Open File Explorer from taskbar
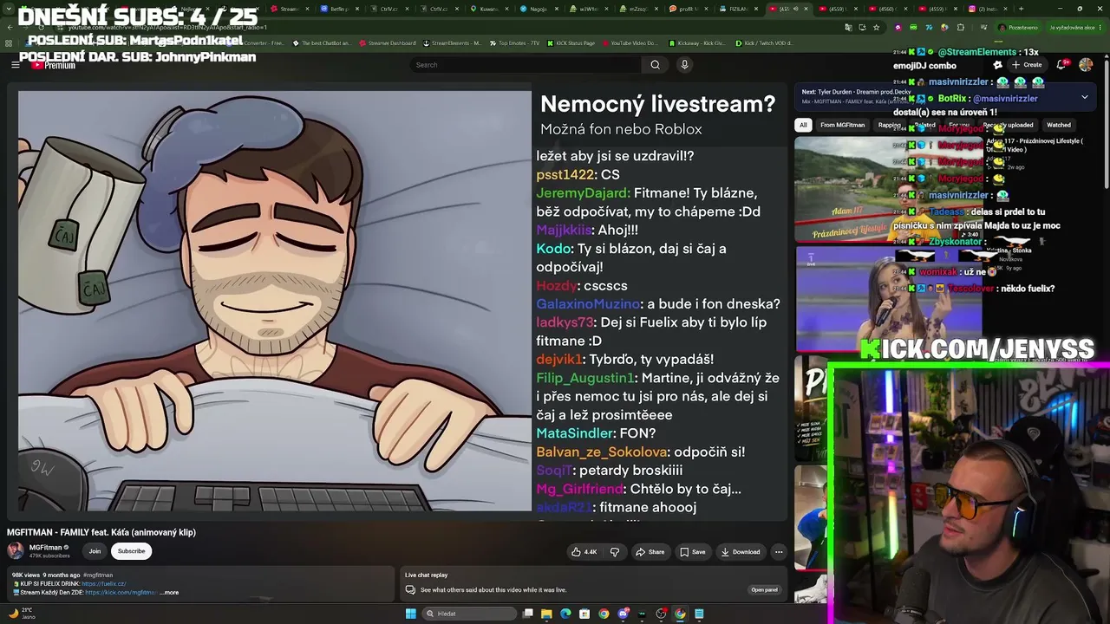 tap(546, 614)
